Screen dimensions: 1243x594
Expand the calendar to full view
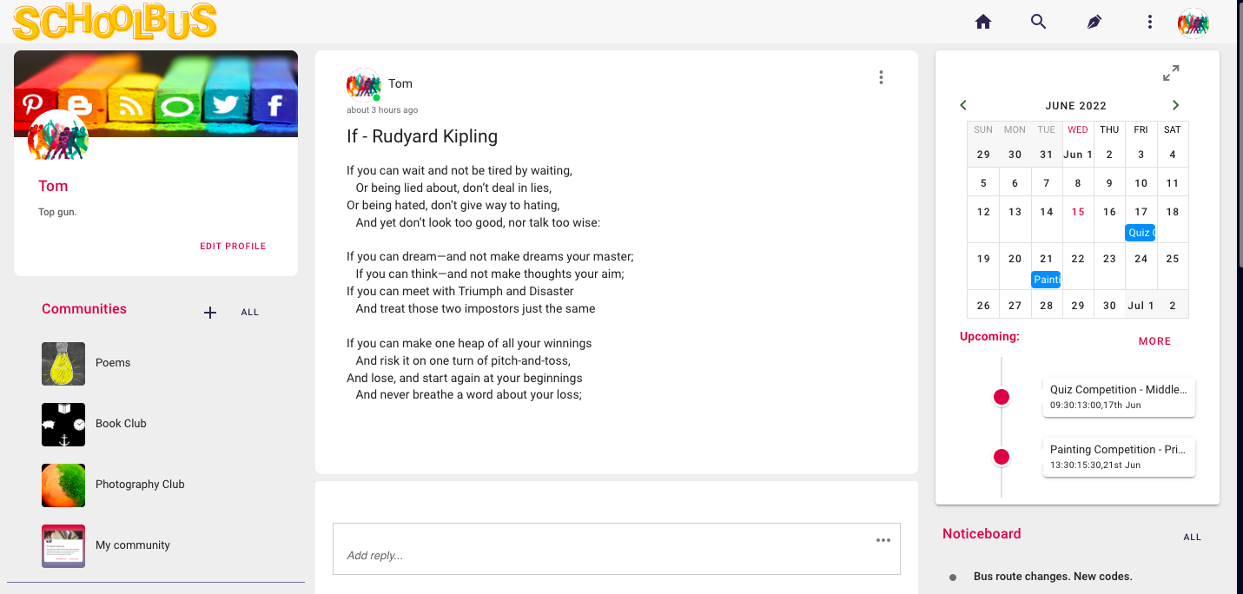[x=1171, y=74]
